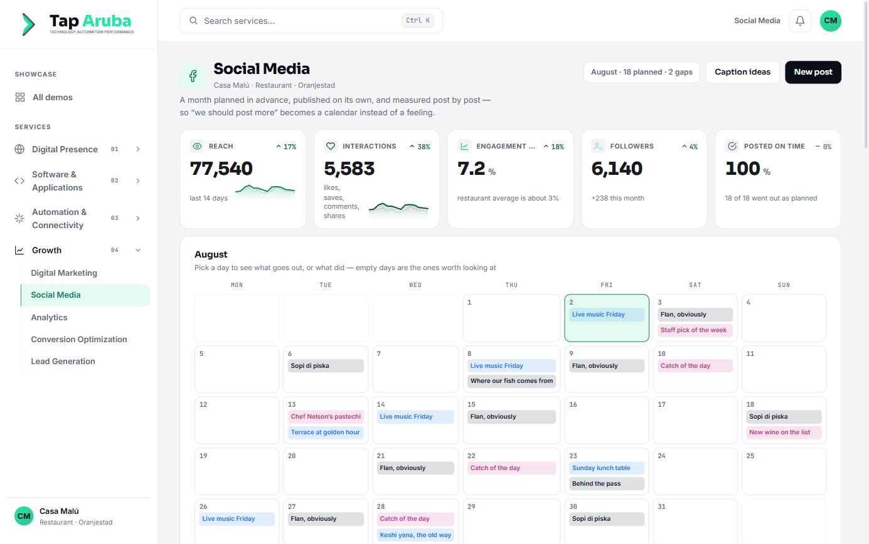Image resolution: width=869 pixels, height=544 pixels.
Task: Expand Automation & Connectivity
Action: 78,218
